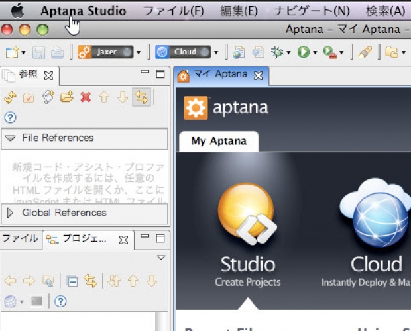This screenshot has width=411, height=331.
Task: Click Studio Create Projects button
Action: pos(247,235)
